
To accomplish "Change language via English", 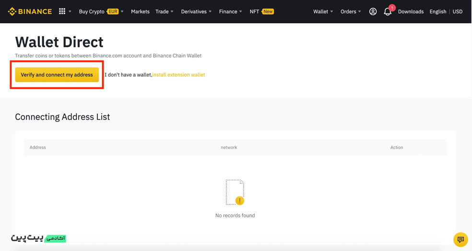I will pos(437,12).
